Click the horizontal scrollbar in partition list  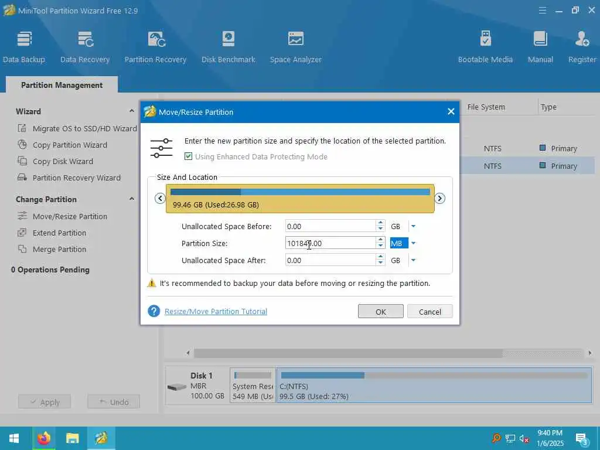348,353
